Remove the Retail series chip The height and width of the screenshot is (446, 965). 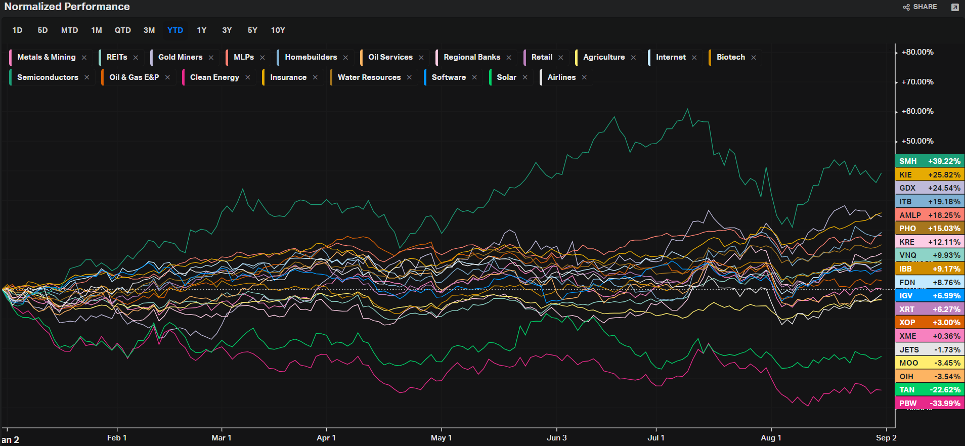point(561,58)
